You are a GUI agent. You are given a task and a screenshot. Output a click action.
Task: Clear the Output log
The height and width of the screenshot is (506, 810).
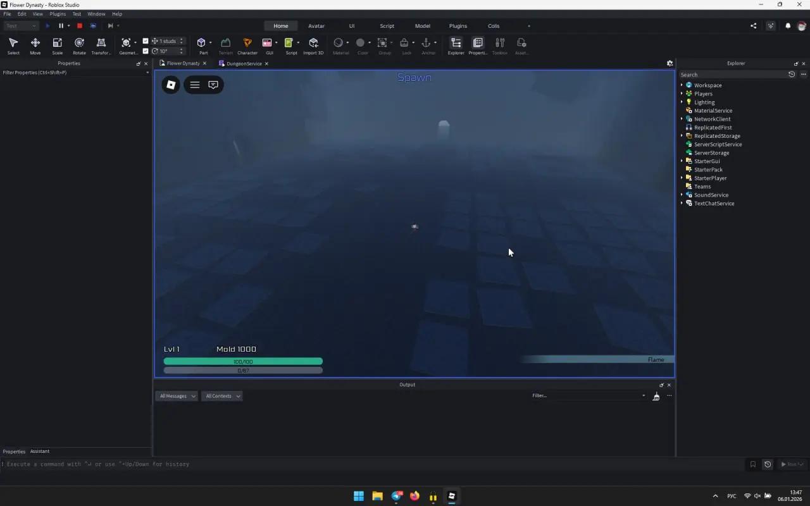pos(656,396)
